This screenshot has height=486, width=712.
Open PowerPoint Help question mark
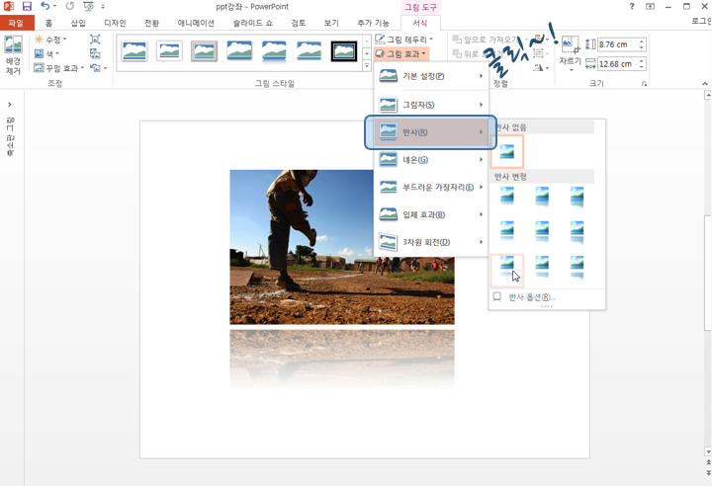(632, 6)
